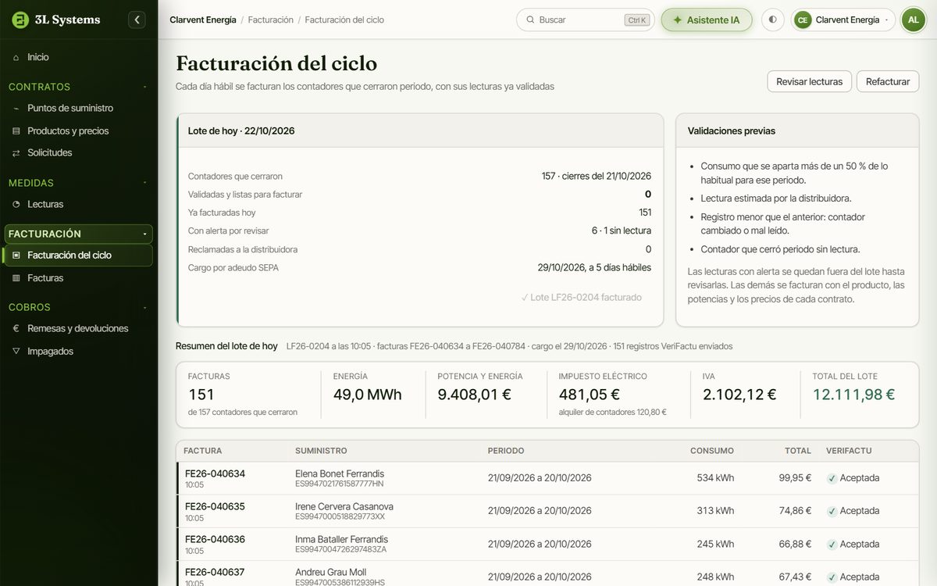Click the CONSUMO column header
Screen dimensions: 937x586
tap(712, 451)
